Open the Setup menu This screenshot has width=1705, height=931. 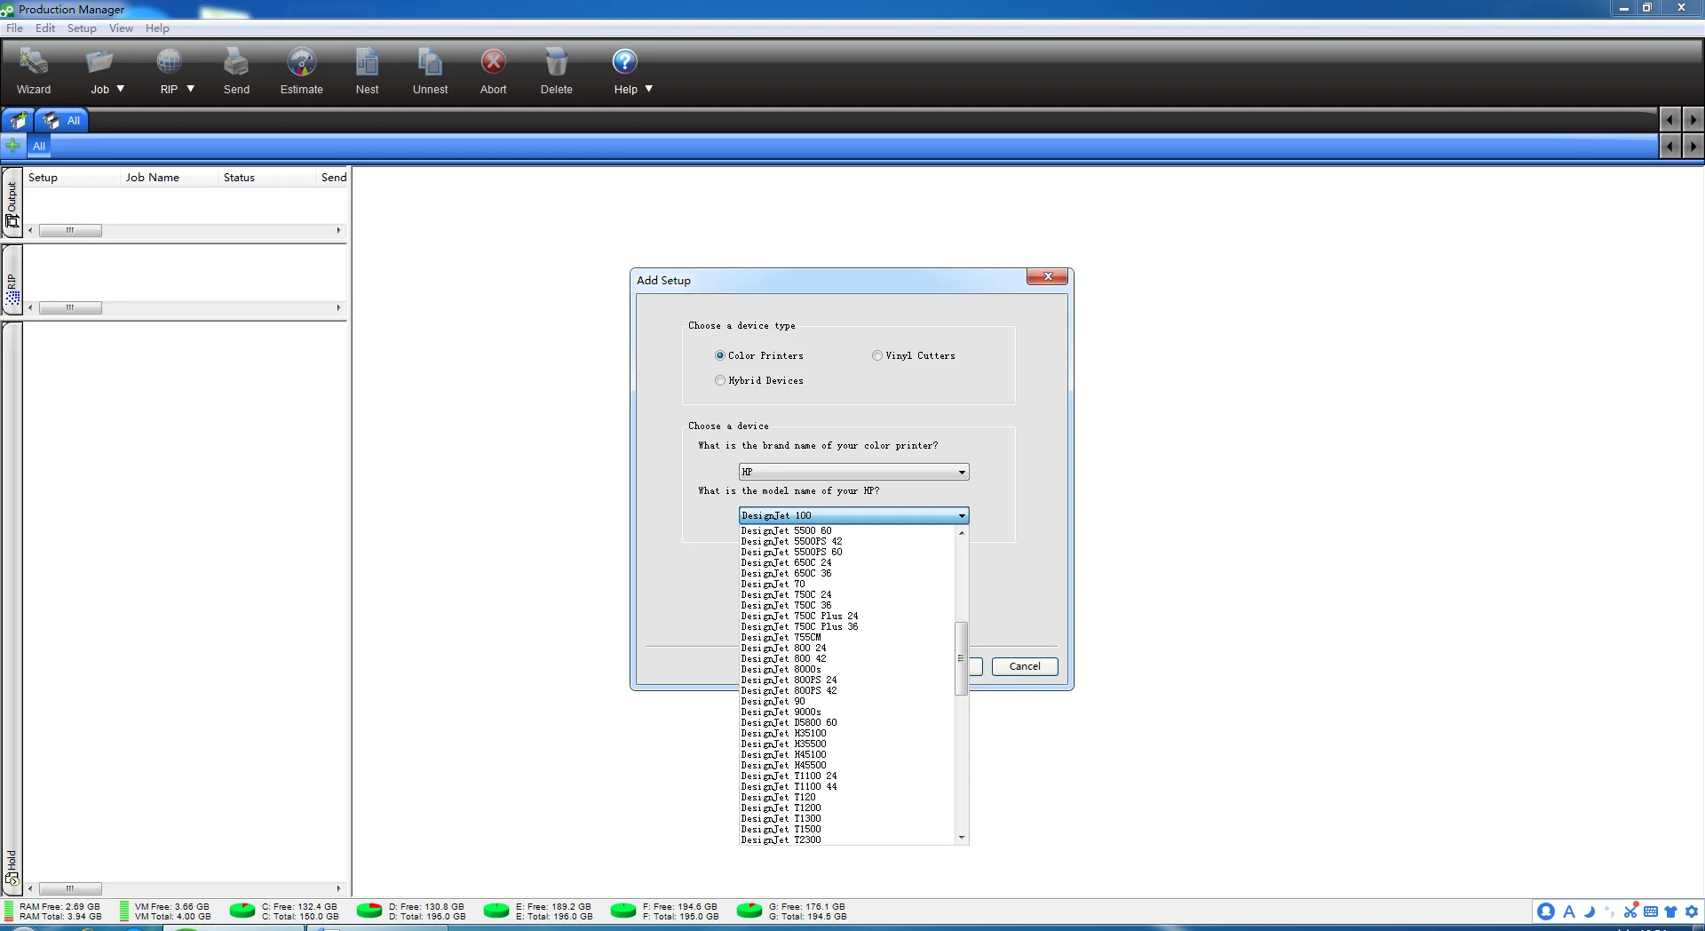(81, 28)
